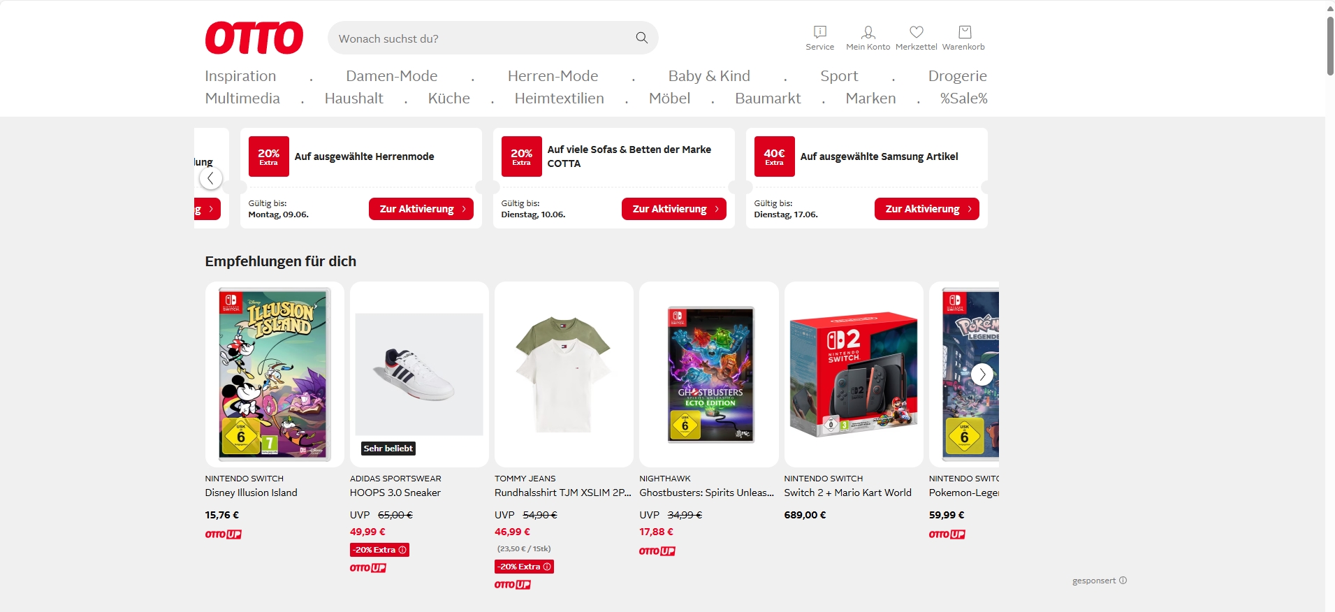Focus the 'Wonach suchst du?' search field
The width and height of the screenshot is (1335, 612).
click(x=482, y=38)
